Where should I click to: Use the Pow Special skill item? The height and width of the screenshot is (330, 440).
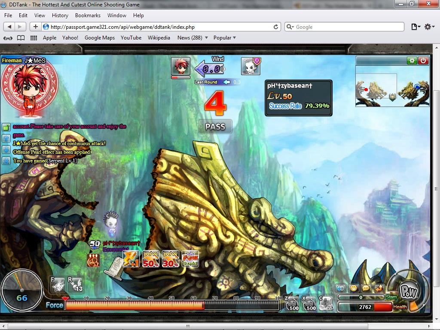pyautogui.click(x=190, y=259)
